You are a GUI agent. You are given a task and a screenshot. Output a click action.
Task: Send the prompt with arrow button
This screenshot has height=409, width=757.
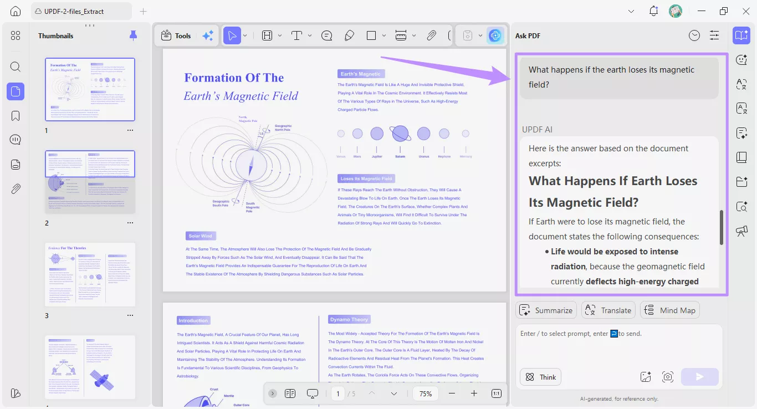coord(700,377)
